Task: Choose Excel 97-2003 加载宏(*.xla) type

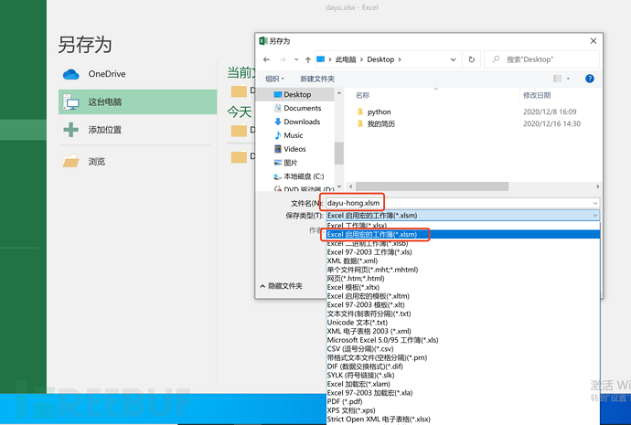Action: 463,393
